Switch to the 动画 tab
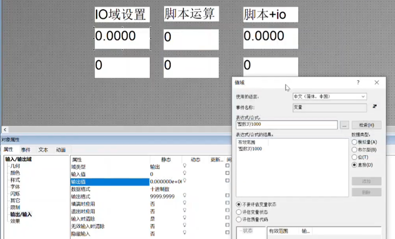 click(60, 150)
